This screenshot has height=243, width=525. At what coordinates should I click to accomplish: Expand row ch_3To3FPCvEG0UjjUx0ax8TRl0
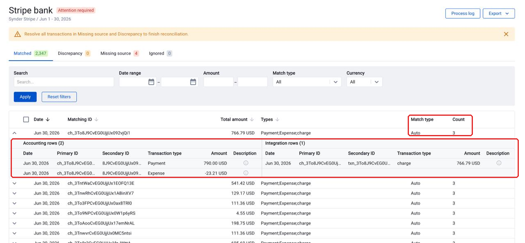(x=14, y=203)
